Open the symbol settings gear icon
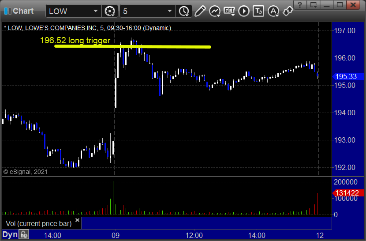 pos(110,11)
